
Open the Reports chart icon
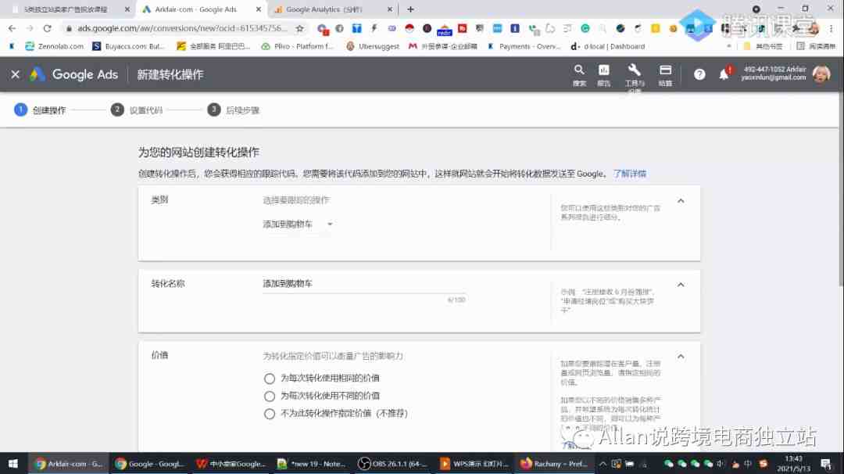pos(603,70)
